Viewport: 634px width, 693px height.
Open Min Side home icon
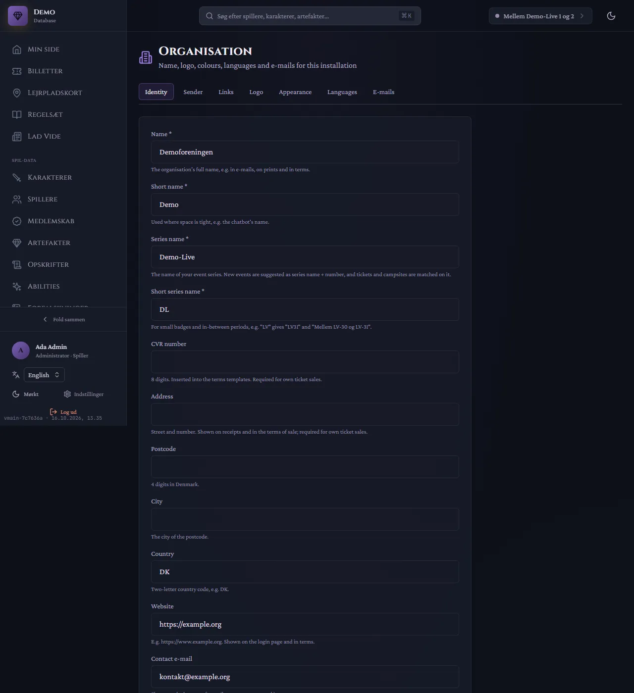[17, 49]
